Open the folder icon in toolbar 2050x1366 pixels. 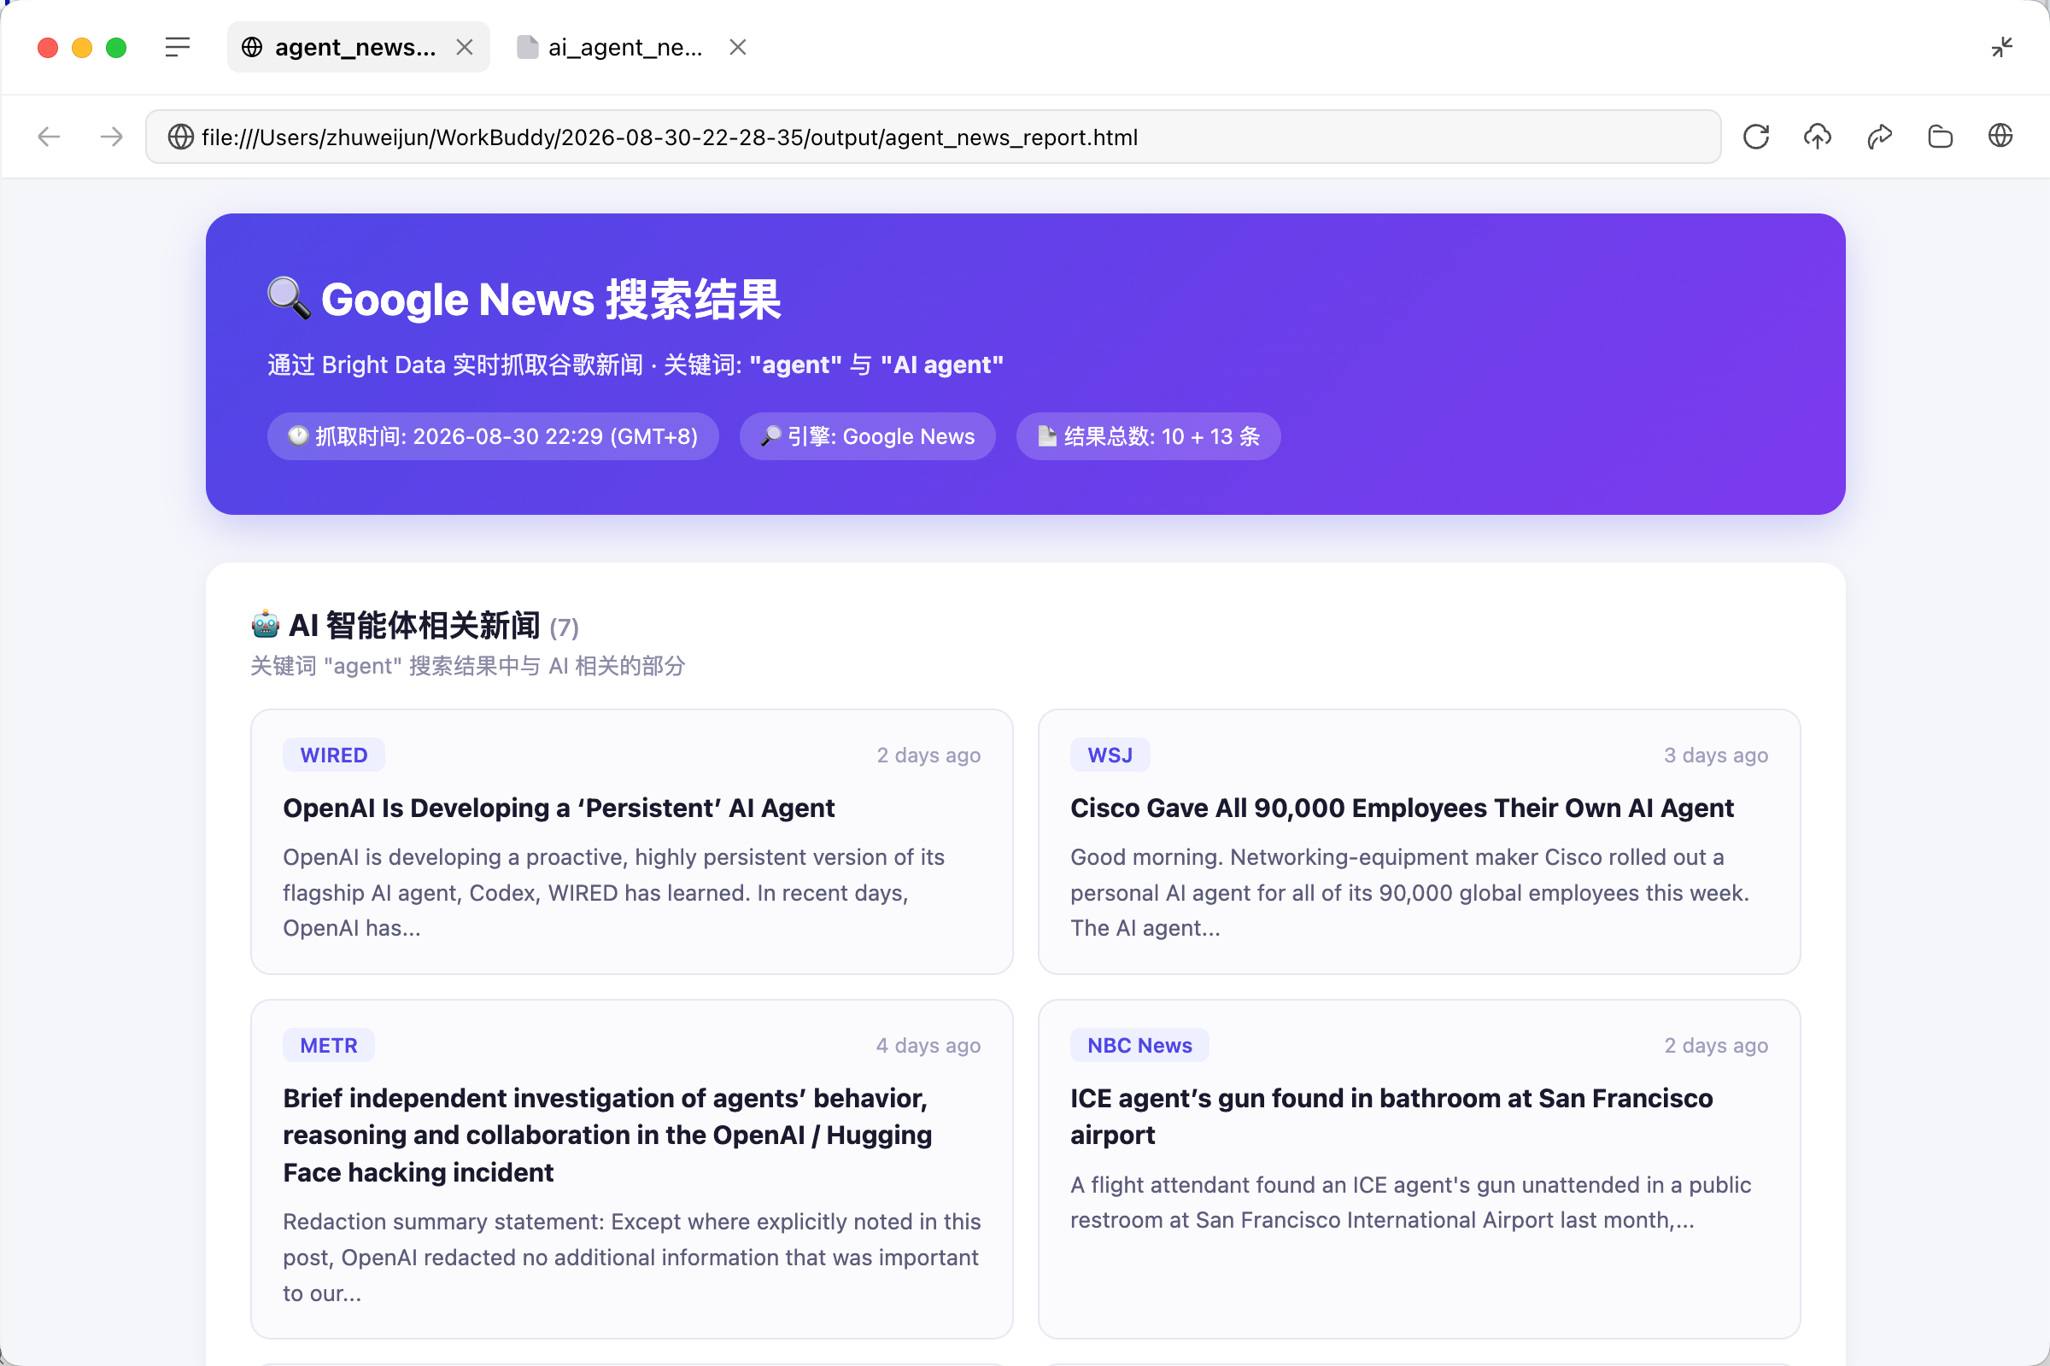coord(1940,137)
